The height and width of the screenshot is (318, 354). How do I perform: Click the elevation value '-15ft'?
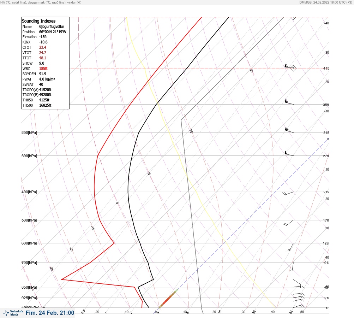click(43, 37)
